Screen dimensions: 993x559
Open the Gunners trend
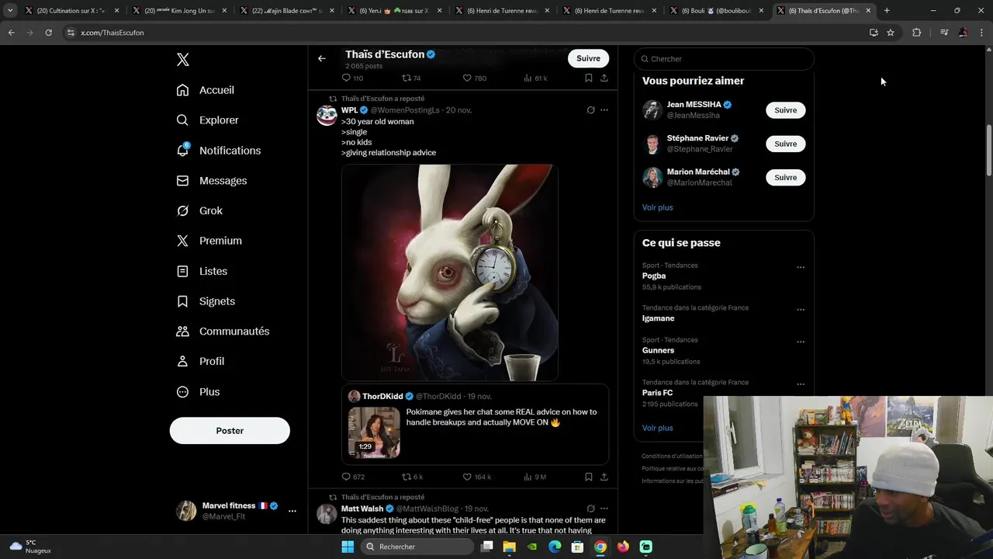(658, 350)
